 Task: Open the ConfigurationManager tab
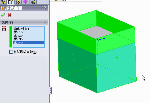[18, 2]
